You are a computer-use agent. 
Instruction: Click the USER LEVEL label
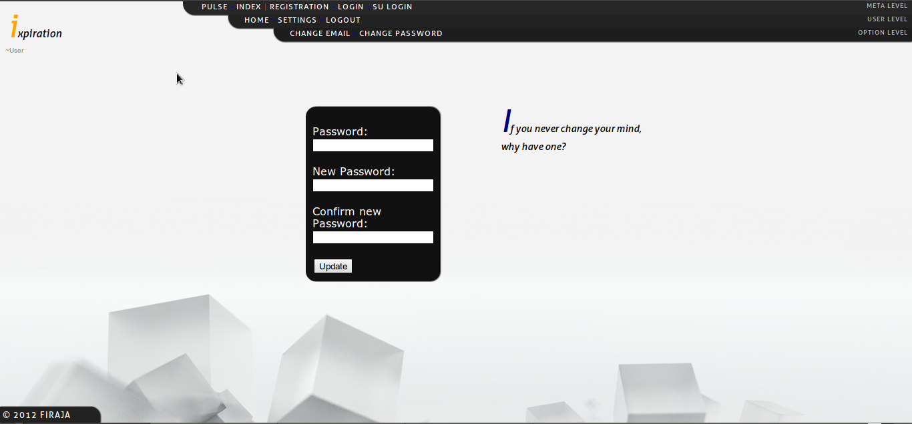tap(887, 19)
